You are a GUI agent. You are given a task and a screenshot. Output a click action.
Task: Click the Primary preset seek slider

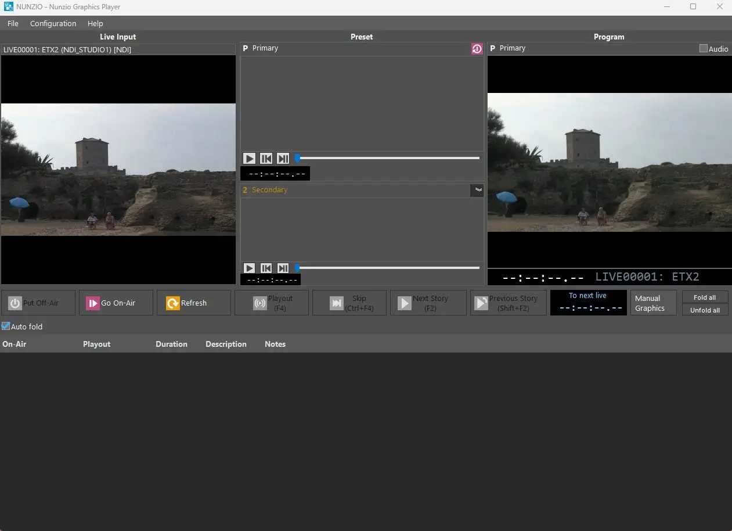point(388,158)
